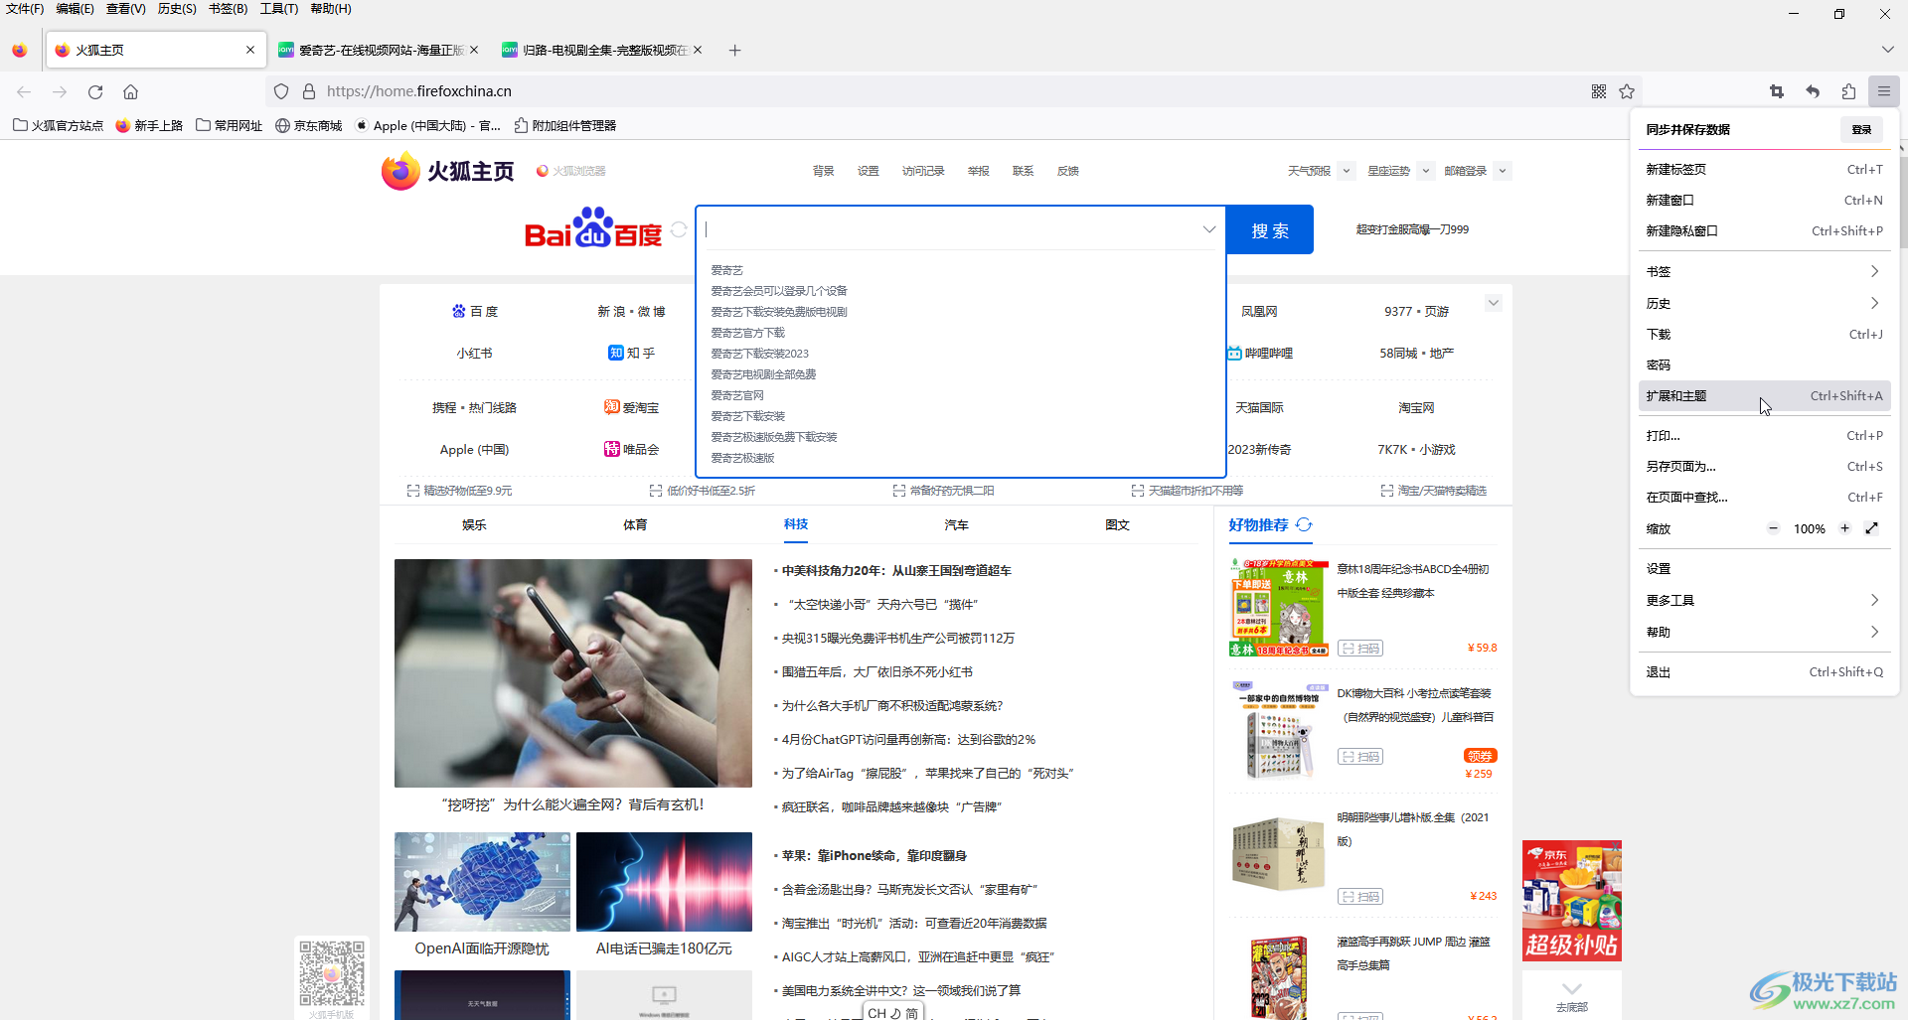Click the site security padlock icon
The image size is (1908, 1020).
(x=309, y=91)
